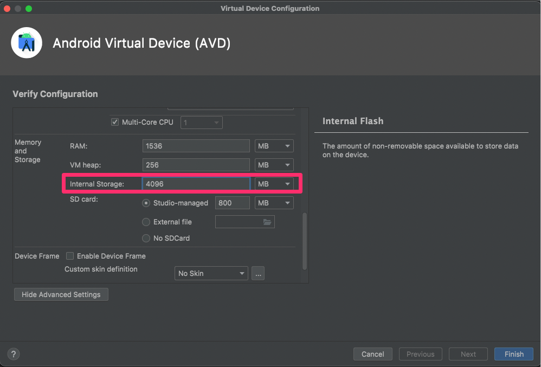The width and height of the screenshot is (541, 367).
Task: Click the External file path field
Action: tap(244, 222)
